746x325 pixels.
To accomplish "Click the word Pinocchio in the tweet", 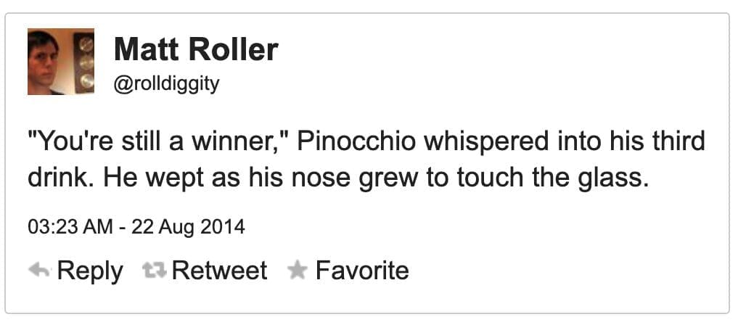I will tap(373, 141).
